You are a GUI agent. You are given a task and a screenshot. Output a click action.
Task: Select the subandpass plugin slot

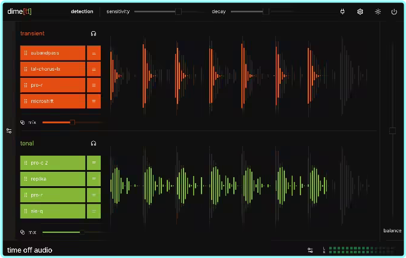pos(53,53)
